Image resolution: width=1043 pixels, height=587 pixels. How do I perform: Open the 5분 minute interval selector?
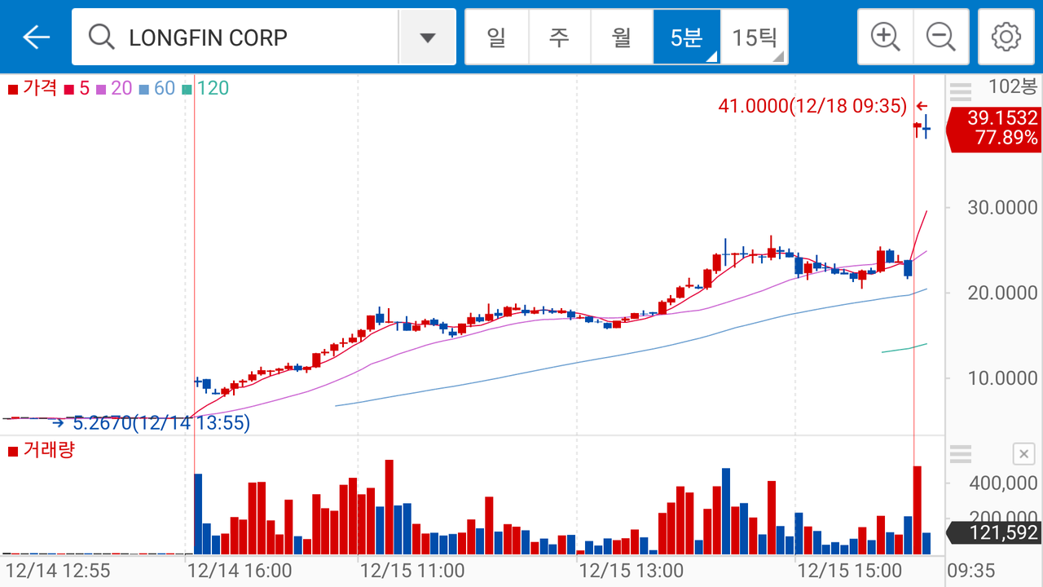coord(686,38)
